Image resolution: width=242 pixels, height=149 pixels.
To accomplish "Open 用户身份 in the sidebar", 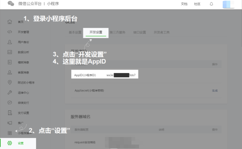I will coord(23,42).
